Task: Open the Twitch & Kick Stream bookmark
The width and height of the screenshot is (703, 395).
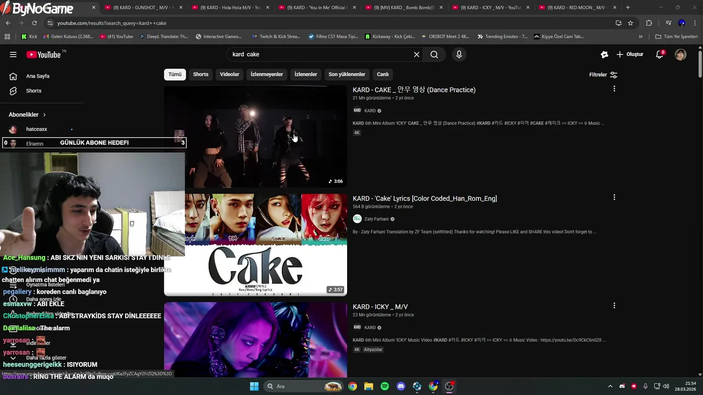Action: click(x=276, y=36)
